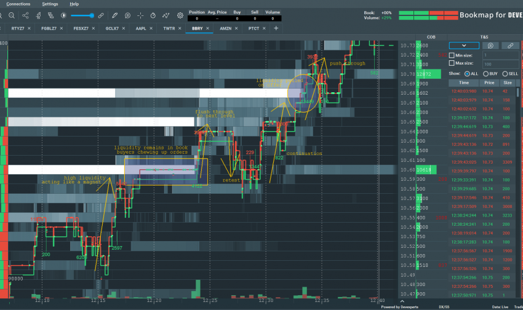Viewport: 523px width, 310px height.
Task: Click the Min size input field
Action: [x=499, y=55]
